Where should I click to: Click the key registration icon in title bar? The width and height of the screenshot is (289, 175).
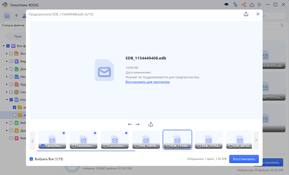(235, 5)
